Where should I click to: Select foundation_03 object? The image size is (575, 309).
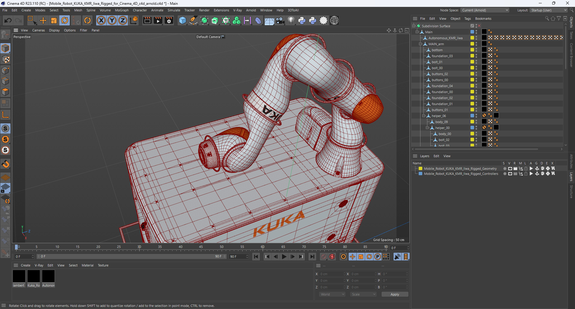[442, 56]
